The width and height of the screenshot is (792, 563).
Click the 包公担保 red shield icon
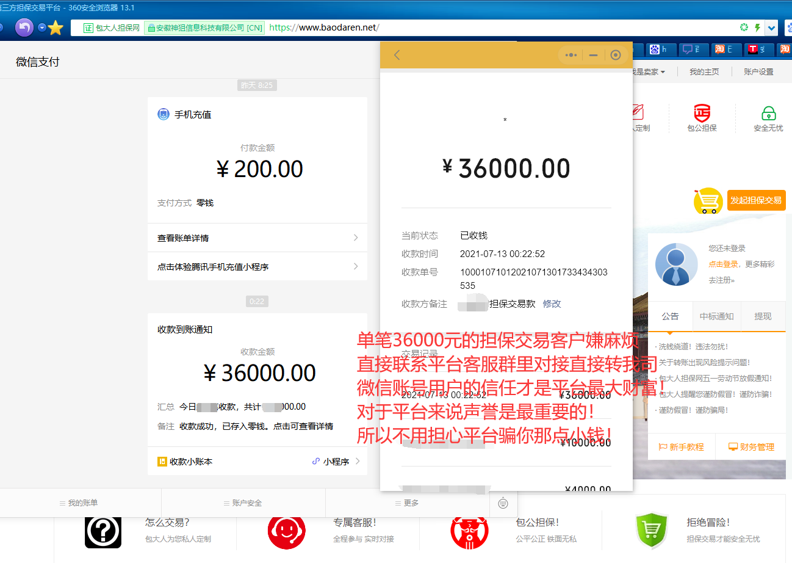702,114
